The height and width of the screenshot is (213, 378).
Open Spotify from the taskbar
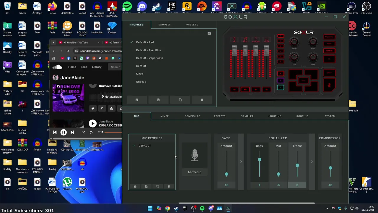pyautogui.click(x=202, y=208)
